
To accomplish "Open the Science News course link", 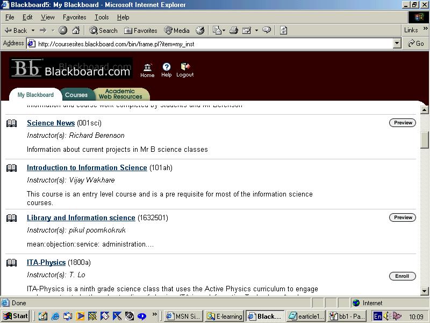I will (x=51, y=123).
